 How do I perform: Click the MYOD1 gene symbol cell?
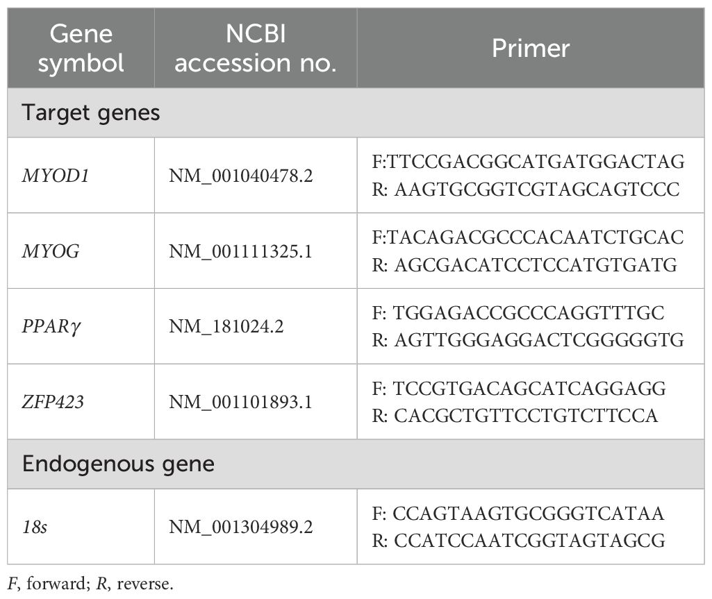pyautogui.click(x=53, y=175)
